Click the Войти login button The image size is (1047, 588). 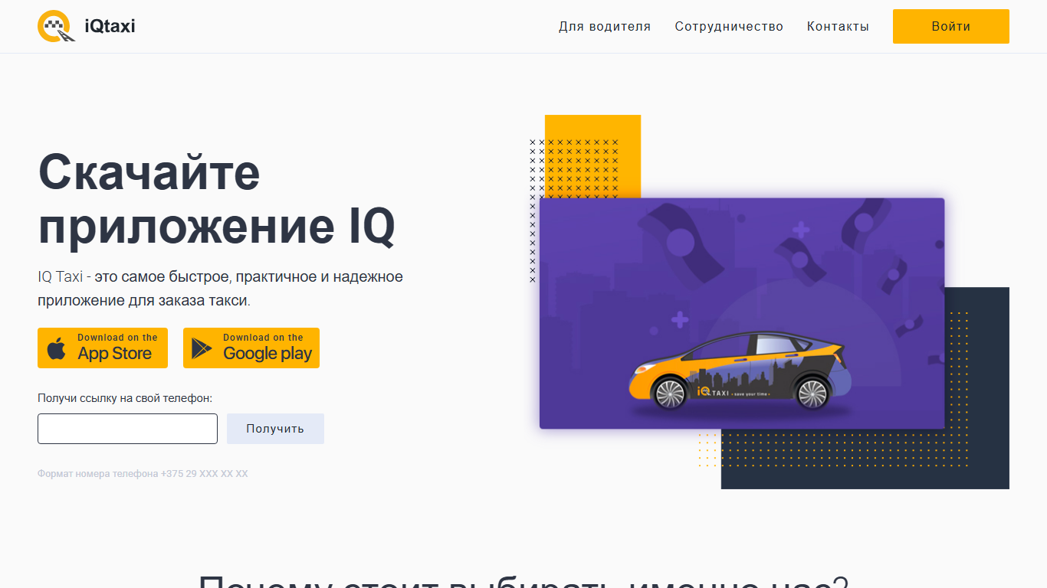[951, 27]
